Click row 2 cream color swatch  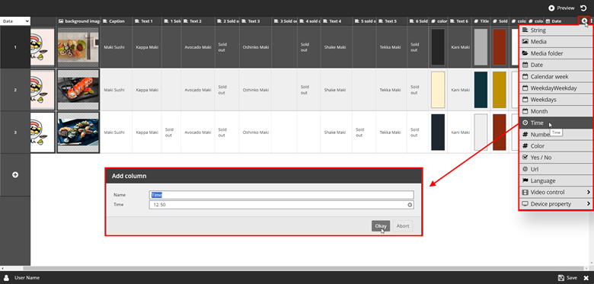click(438, 90)
